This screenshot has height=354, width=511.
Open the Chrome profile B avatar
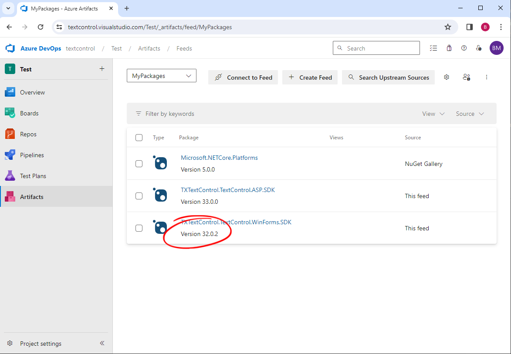485,27
